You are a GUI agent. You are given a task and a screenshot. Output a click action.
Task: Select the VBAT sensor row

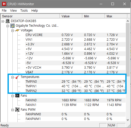(75, 72)
